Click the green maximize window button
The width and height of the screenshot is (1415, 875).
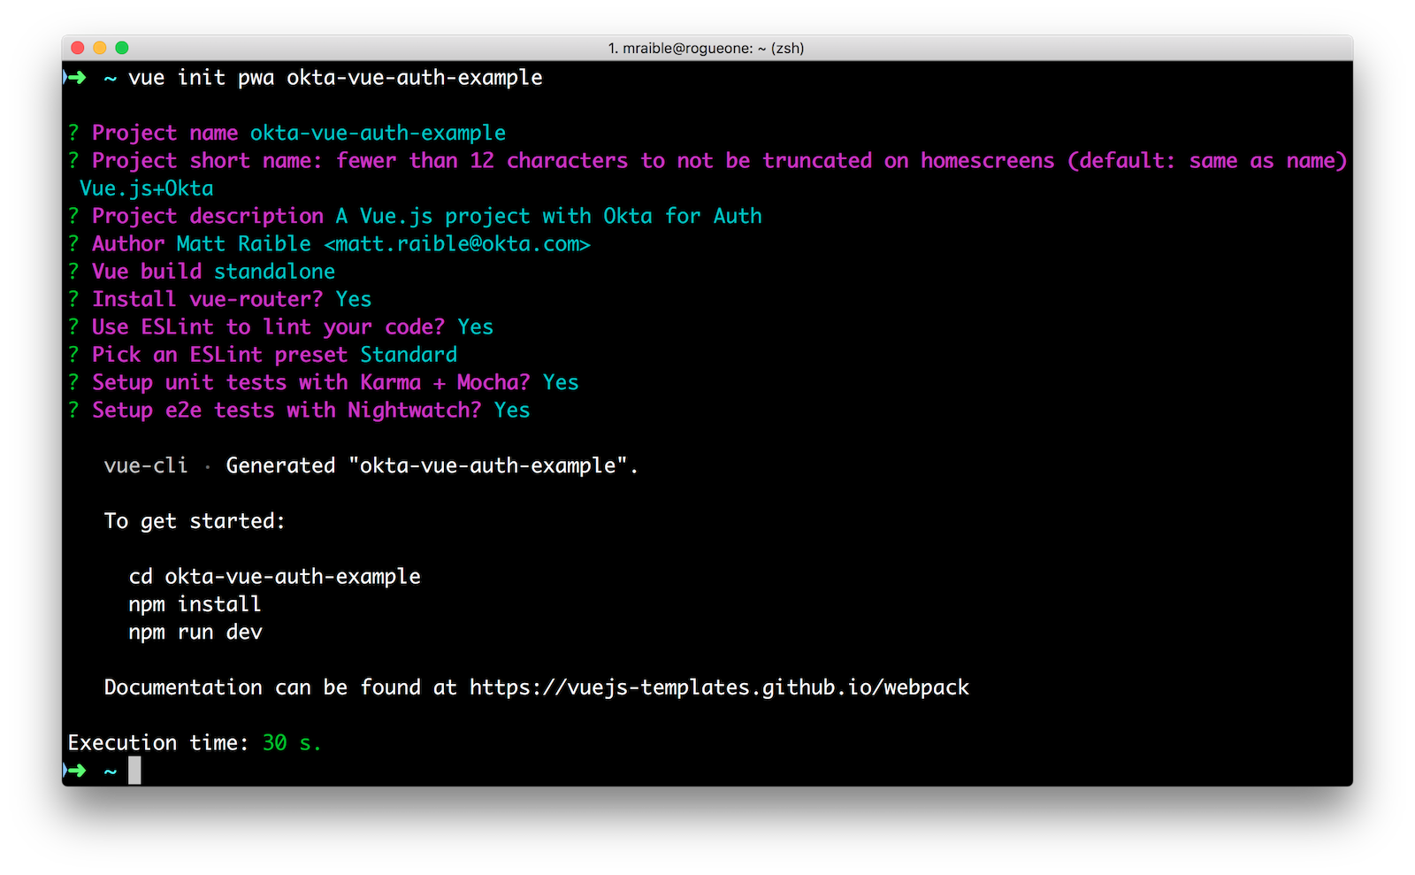[122, 48]
